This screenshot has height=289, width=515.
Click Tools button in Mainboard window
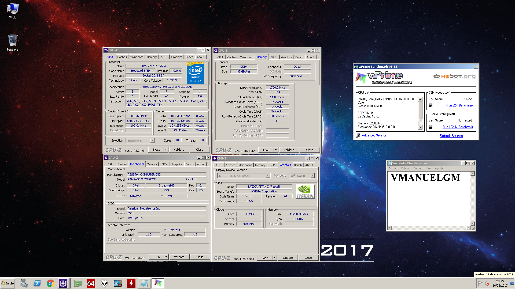click(x=156, y=257)
